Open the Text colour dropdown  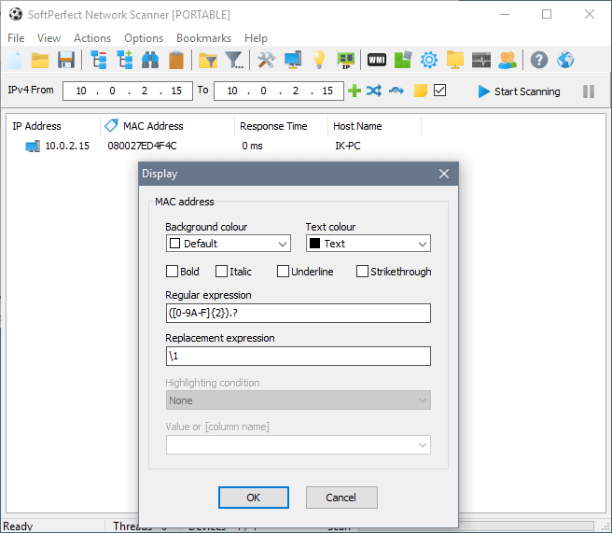[x=369, y=244]
